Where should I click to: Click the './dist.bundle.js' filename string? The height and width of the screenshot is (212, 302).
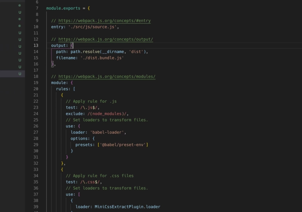pyautogui.click(x=102, y=58)
